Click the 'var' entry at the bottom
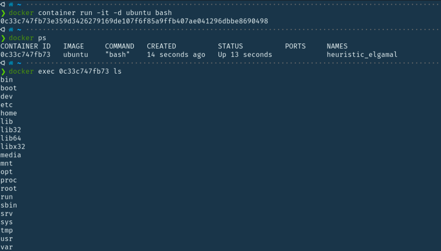 coord(6,247)
